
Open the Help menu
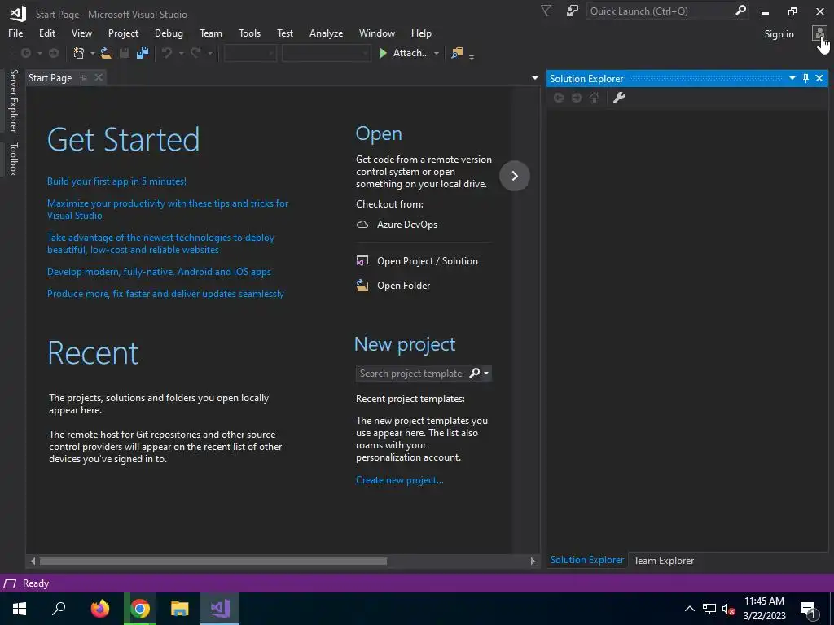pyautogui.click(x=421, y=33)
